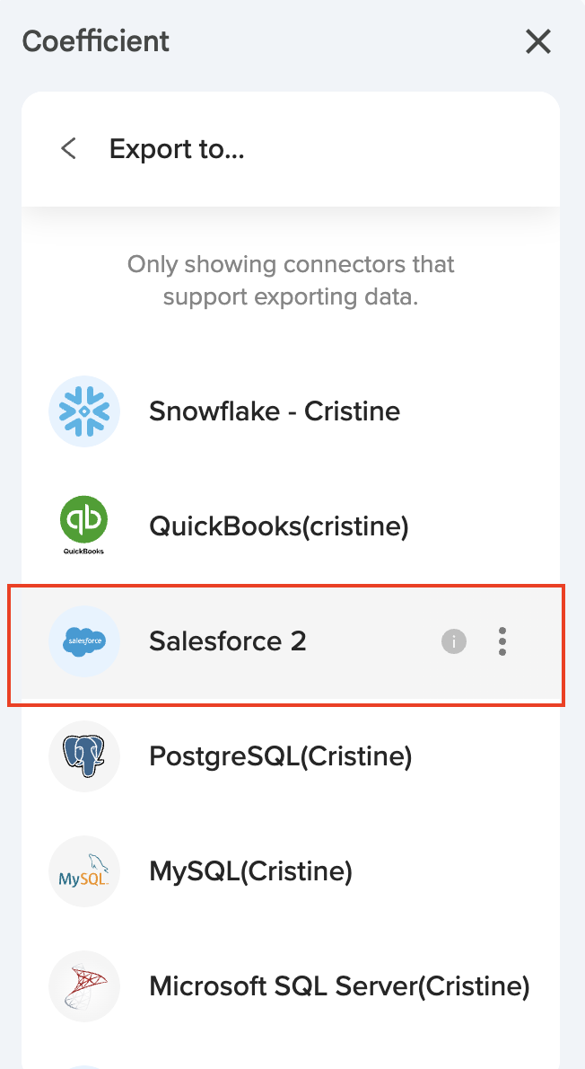Screen dimensions: 585x1069
Task: Select the Salesforce 2 connection label
Action: click(x=228, y=641)
